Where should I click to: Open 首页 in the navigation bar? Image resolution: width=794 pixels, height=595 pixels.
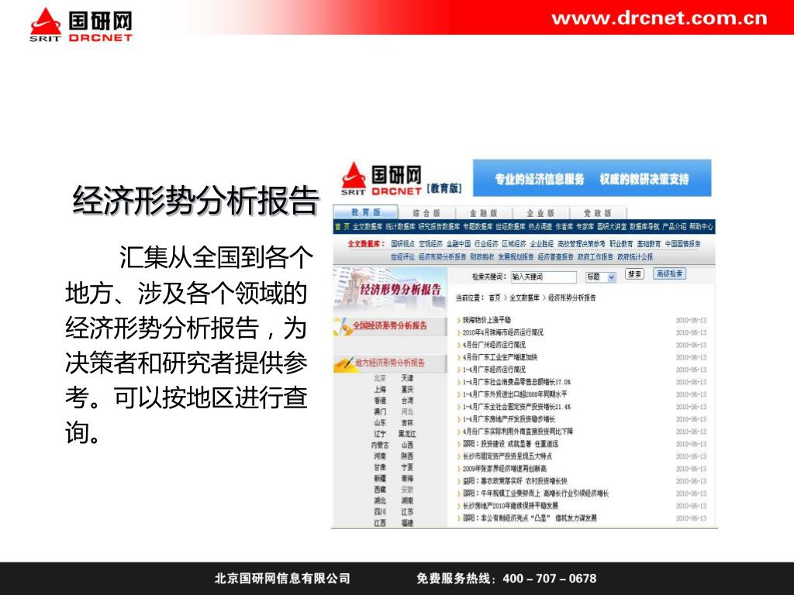coord(342,227)
